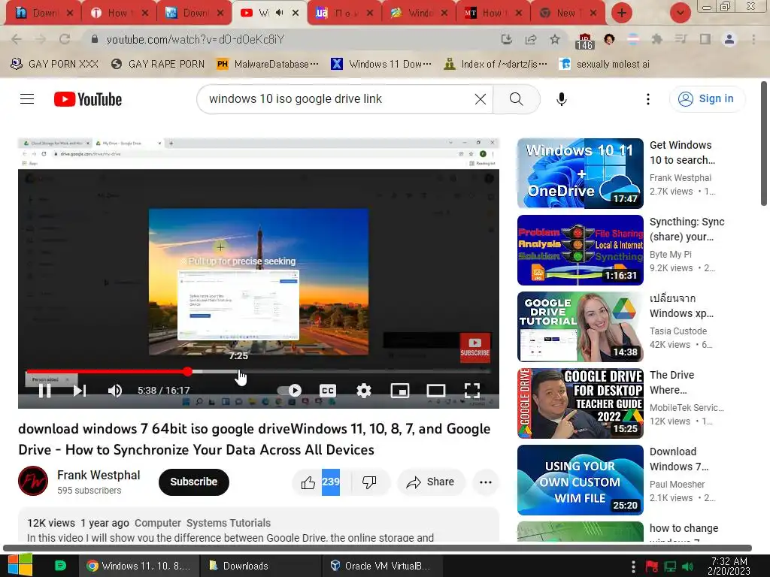This screenshot has width=770, height=577.
Task: Click the Computer Systems Tutorials hashtag text
Action: [203, 523]
